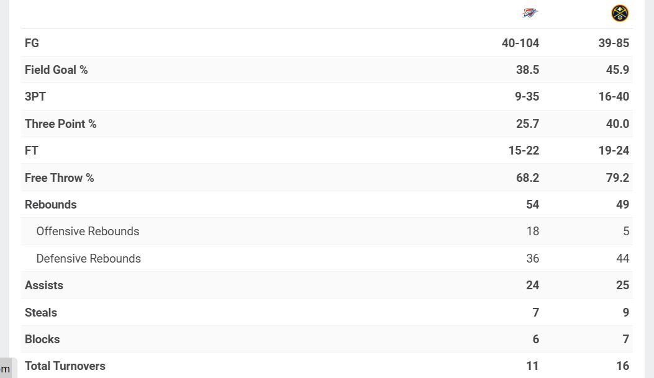Click the Blocks row label
This screenshot has height=378, width=654.
42,339
